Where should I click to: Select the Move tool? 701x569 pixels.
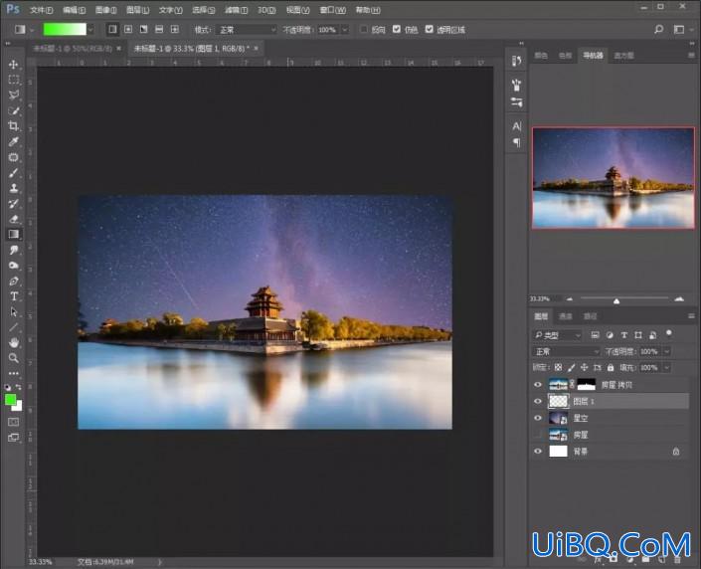click(x=13, y=65)
